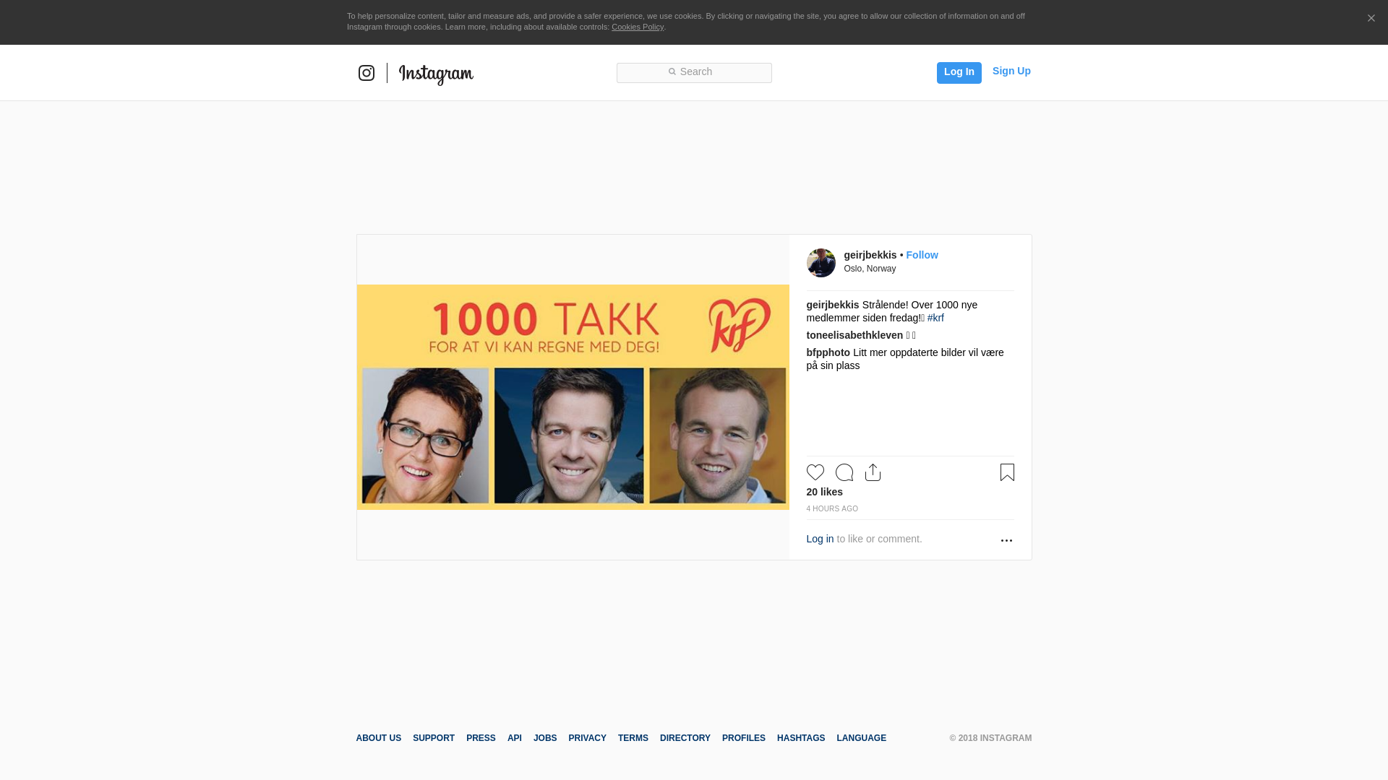Like the post with heart icon
The width and height of the screenshot is (1388, 780).
pos(815,472)
